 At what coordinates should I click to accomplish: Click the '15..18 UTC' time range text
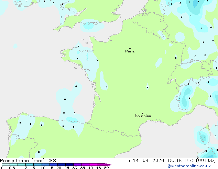tap(180, 161)
